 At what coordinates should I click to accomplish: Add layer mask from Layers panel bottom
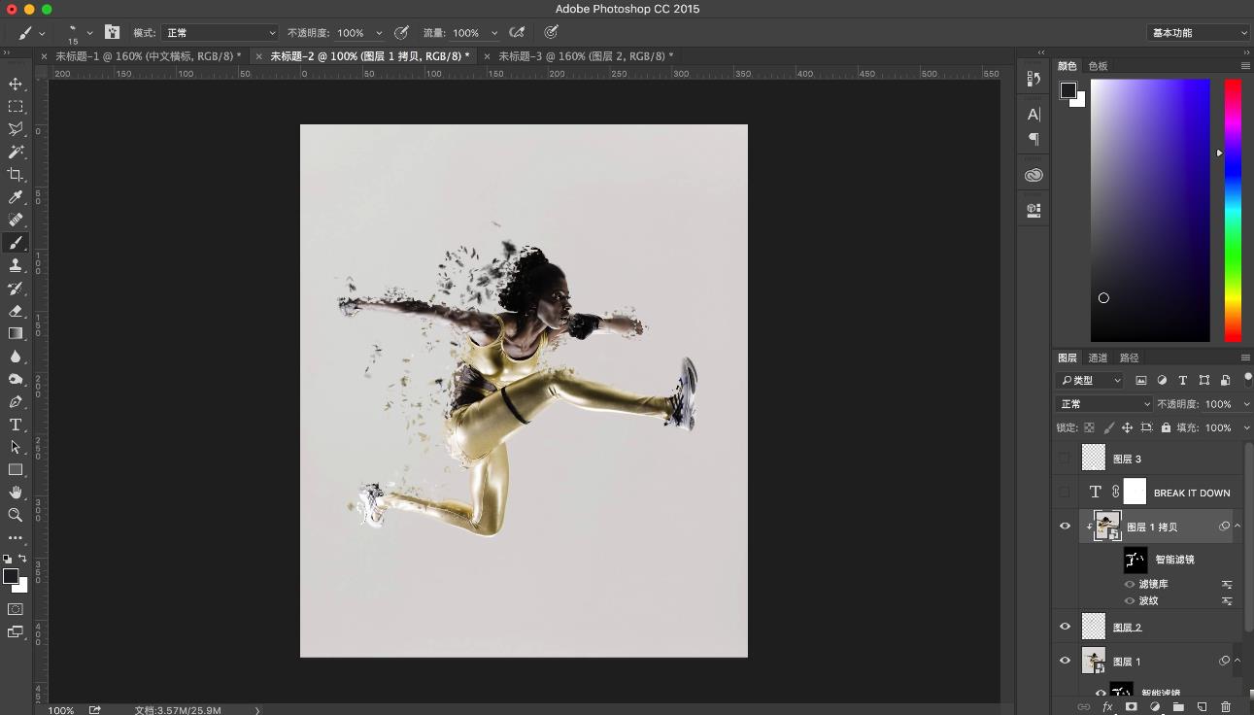click(1131, 707)
